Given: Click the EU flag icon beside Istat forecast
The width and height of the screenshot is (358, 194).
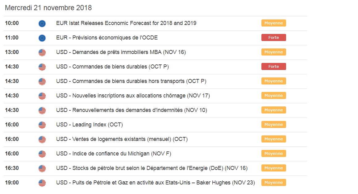Looking at the screenshot, I should [42, 23].
